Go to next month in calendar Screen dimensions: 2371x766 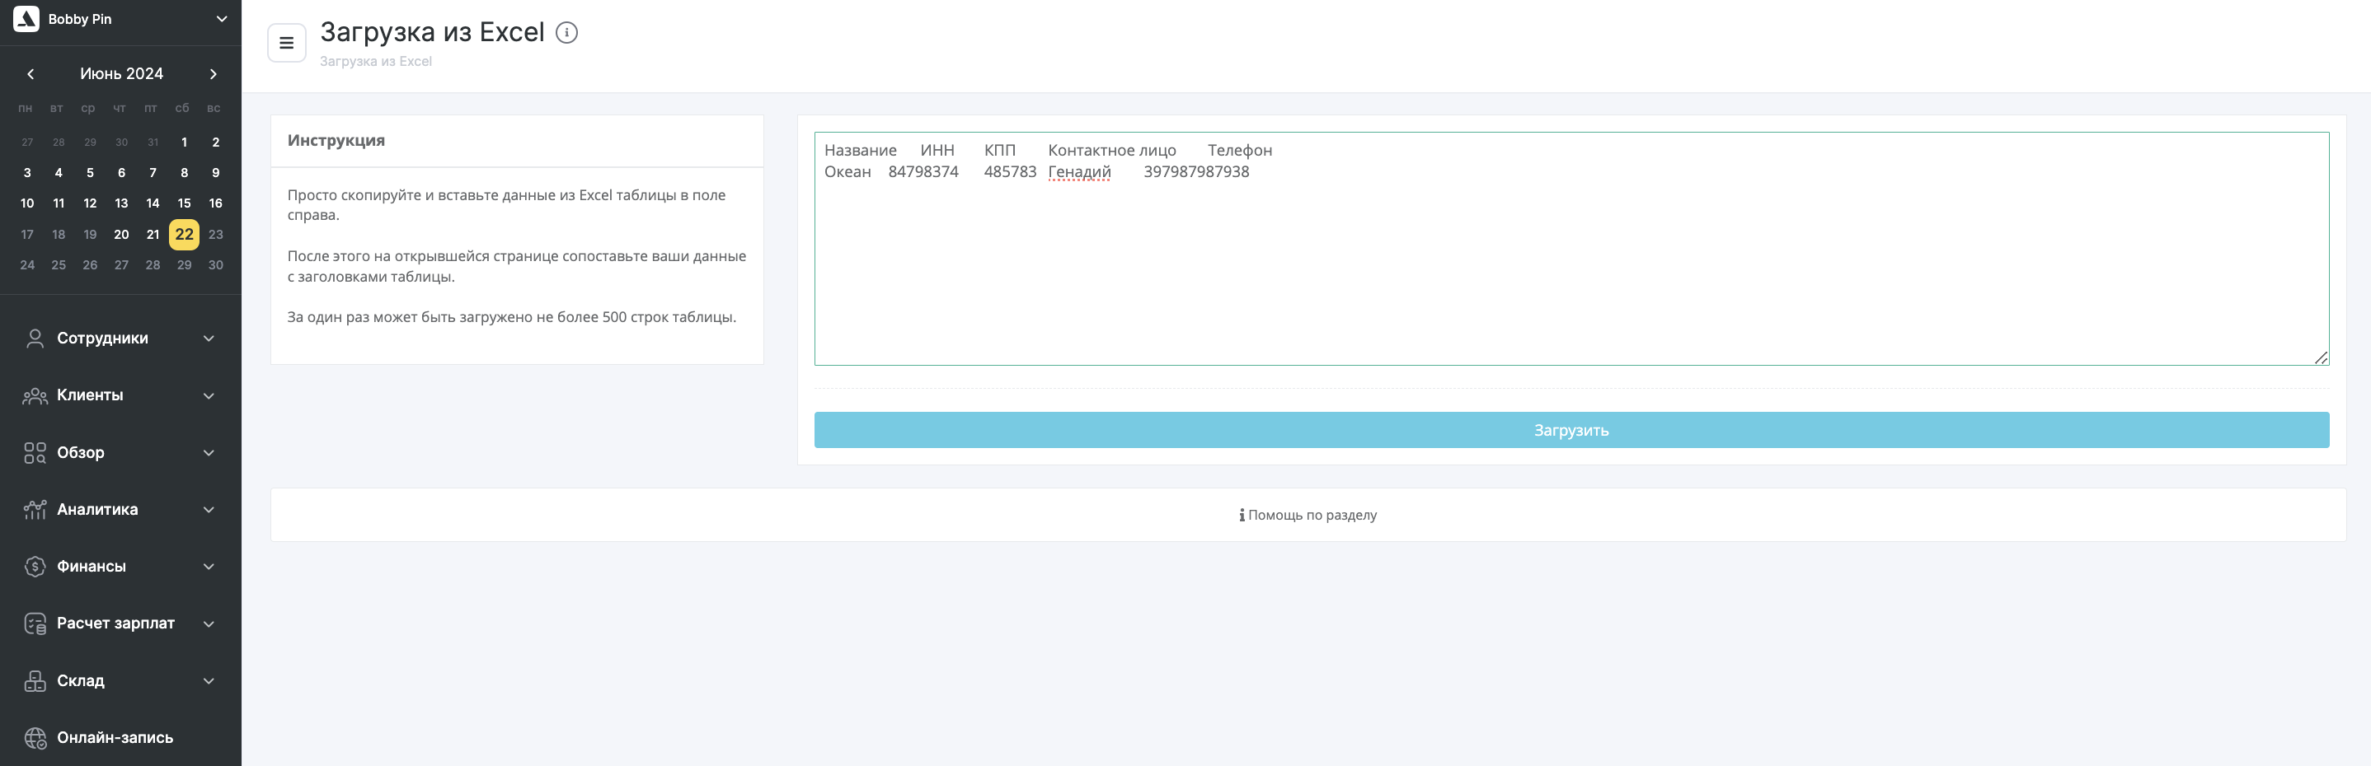(x=213, y=73)
